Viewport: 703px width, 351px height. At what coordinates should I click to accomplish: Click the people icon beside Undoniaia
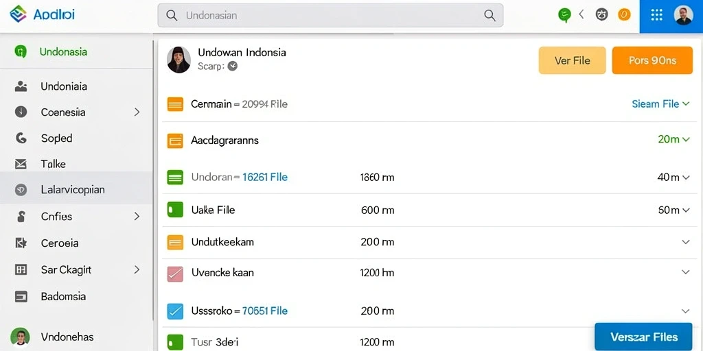click(x=21, y=86)
